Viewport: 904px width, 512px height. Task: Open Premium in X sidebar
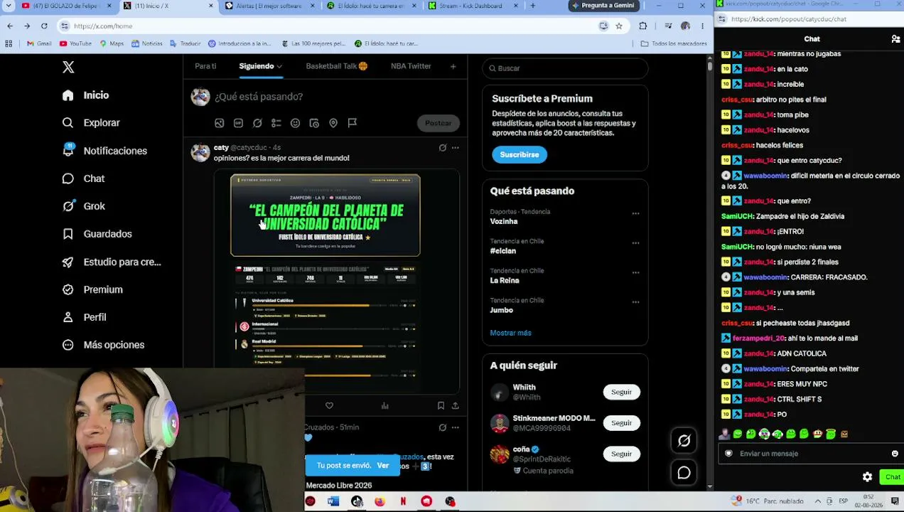tap(92, 289)
